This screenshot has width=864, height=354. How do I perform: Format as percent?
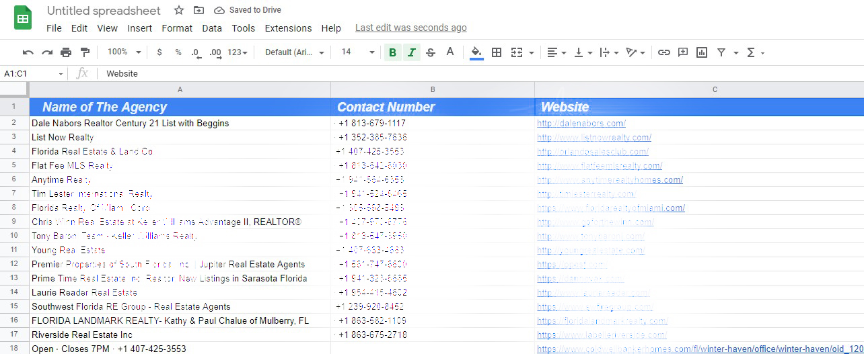point(178,52)
